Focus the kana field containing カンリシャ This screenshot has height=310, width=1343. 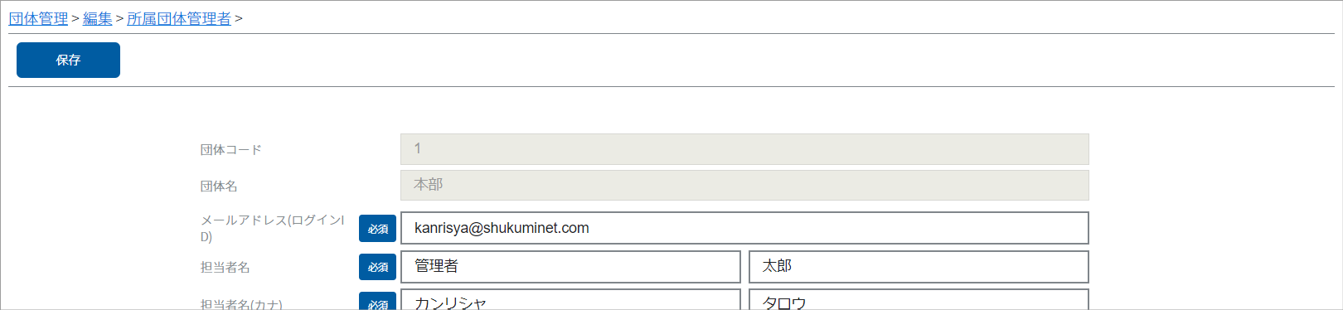(570, 299)
